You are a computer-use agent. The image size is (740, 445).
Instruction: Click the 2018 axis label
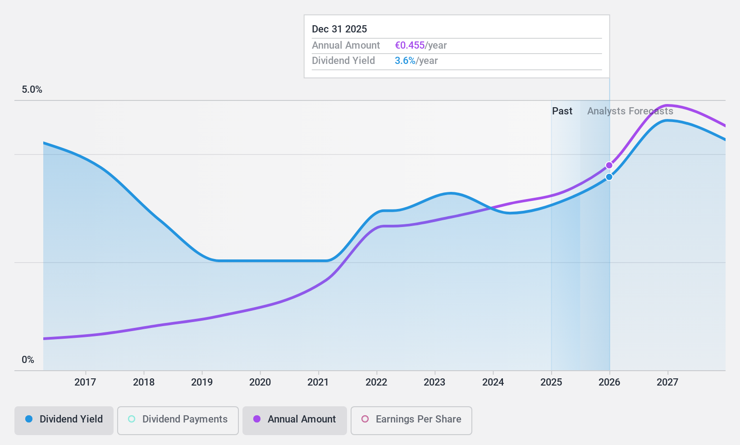tap(144, 382)
